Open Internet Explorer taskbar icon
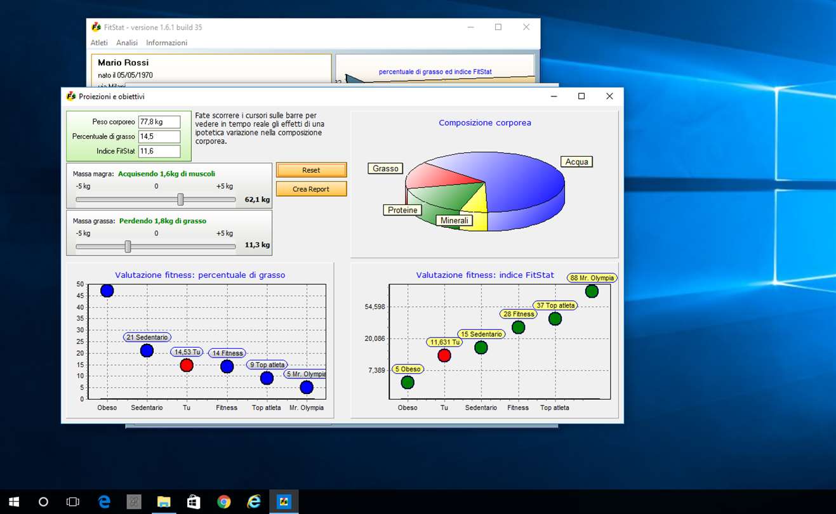The image size is (836, 514). coord(254,502)
